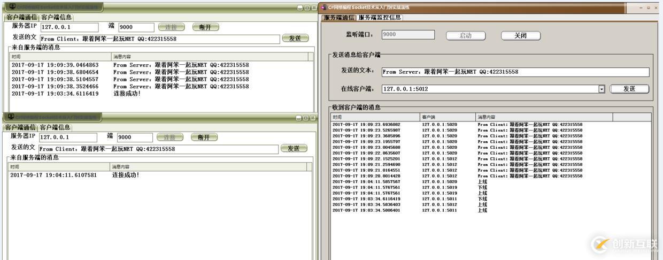Focus port field 9000 in lower client window
663x260 pixels.
(134, 137)
